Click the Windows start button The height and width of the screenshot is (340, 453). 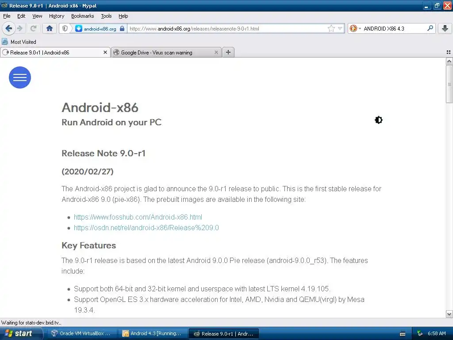pyautogui.click(x=21, y=333)
